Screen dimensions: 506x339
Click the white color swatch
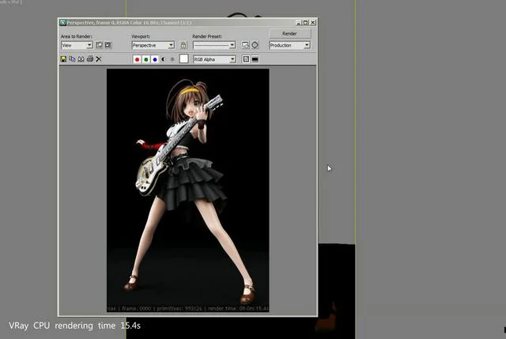tap(183, 58)
